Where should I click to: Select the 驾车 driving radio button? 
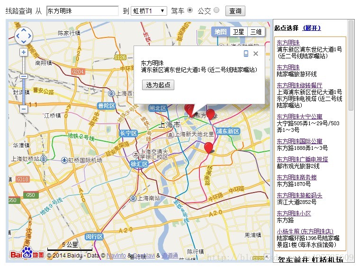point(190,10)
